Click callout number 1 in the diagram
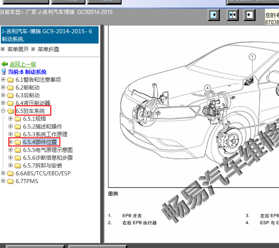This screenshot has height=248, width=279. click(252, 57)
